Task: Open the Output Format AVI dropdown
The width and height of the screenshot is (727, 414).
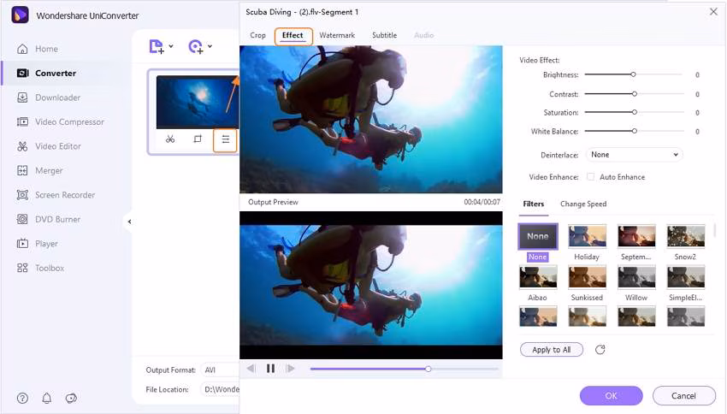Action: point(220,370)
